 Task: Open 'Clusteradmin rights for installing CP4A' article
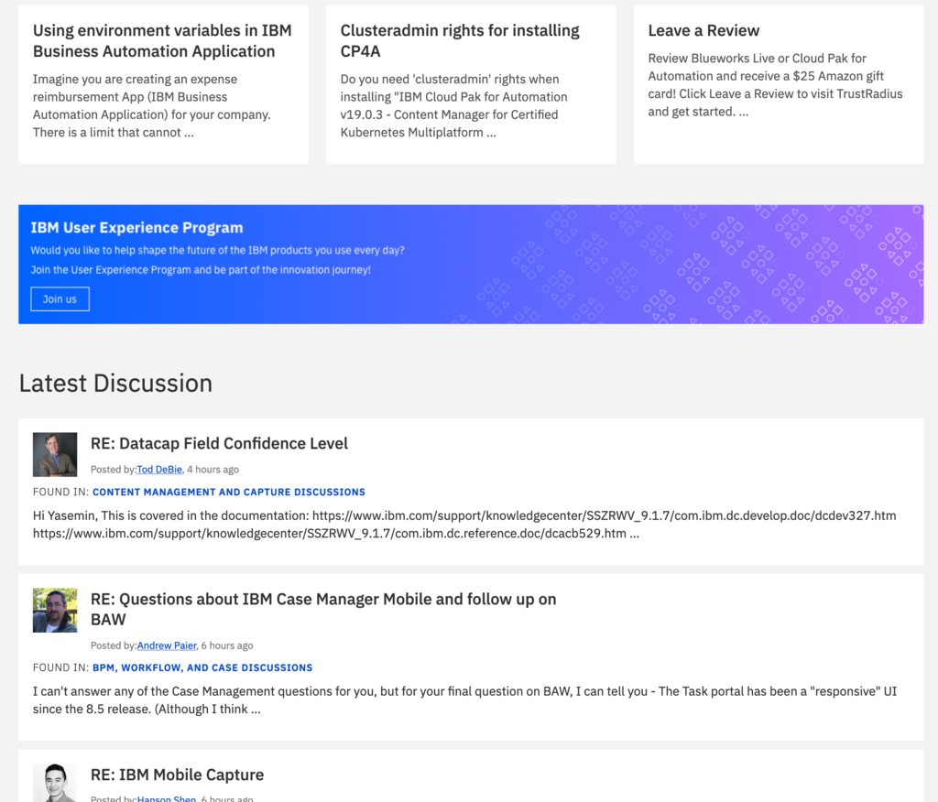pos(460,40)
